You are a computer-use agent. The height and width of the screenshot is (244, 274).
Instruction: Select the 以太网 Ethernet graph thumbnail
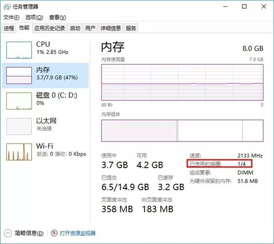[x=18, y=126]
